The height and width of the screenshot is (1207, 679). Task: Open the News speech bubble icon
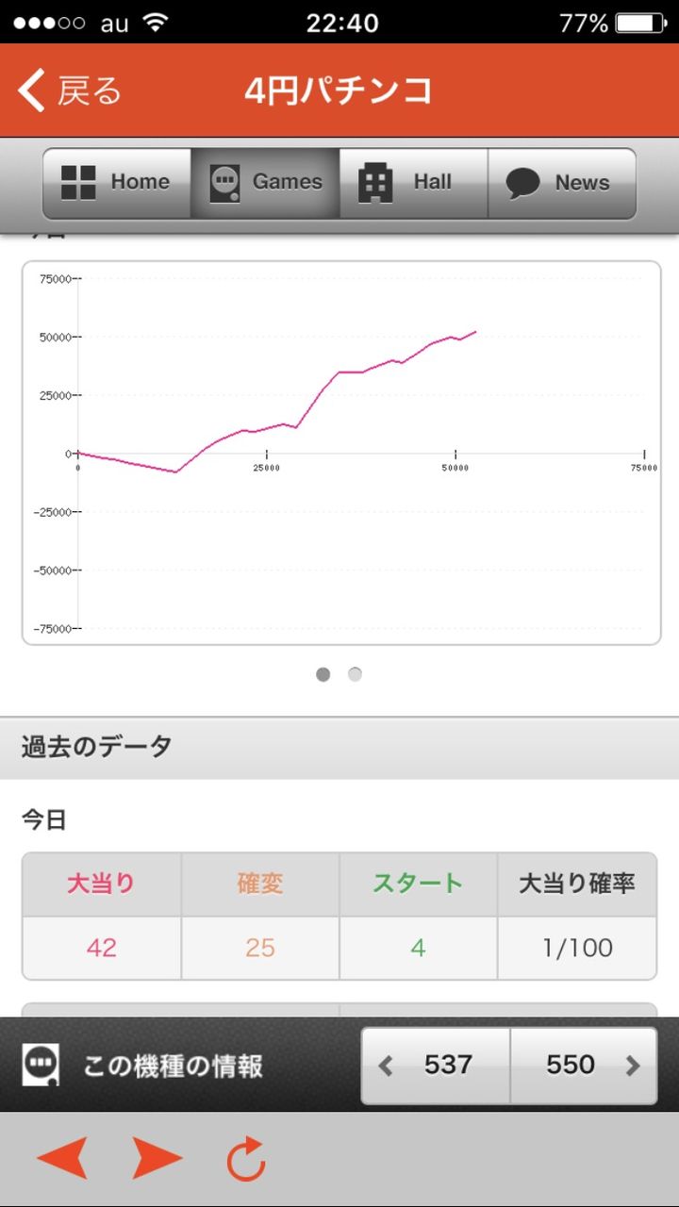[522, 183]
